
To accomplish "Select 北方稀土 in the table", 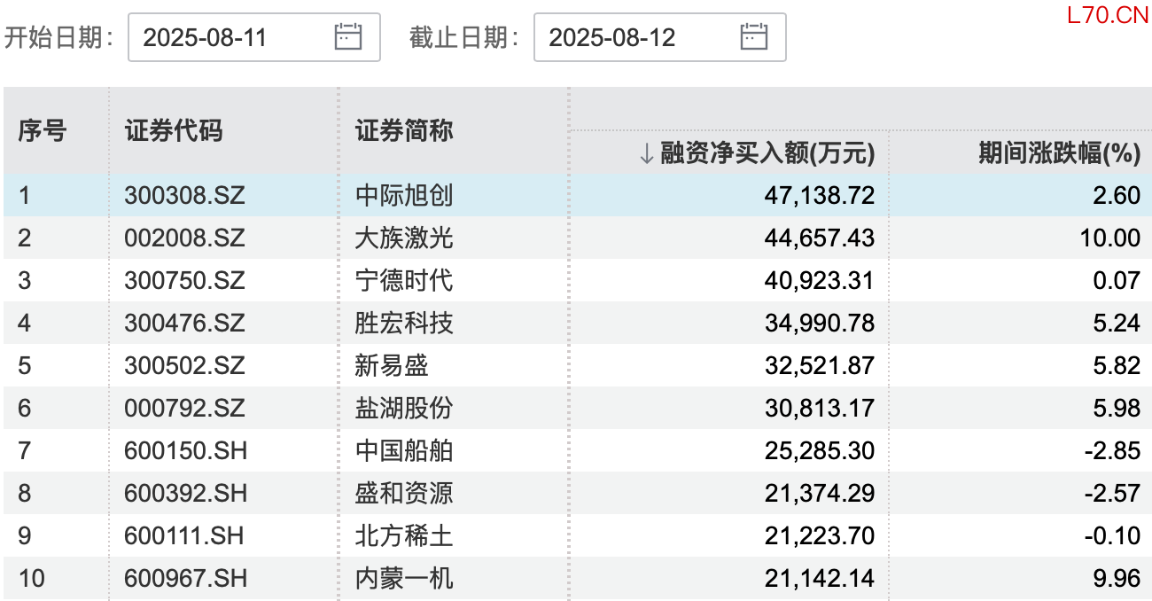I will [x=404, y=535].
